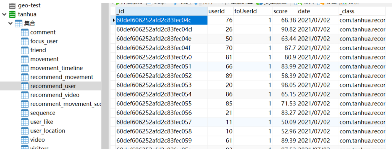This screenshot has height=153, width=392.
Task: Click score cell 68.38
Action: [x=285, y=20]
